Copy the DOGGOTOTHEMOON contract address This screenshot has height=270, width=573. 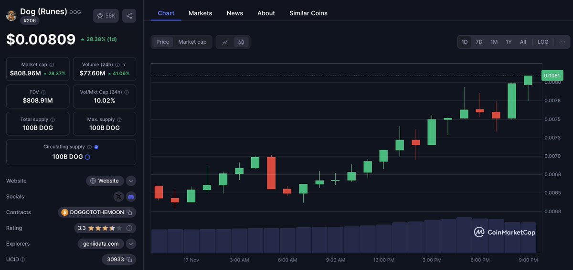(129, 212)
